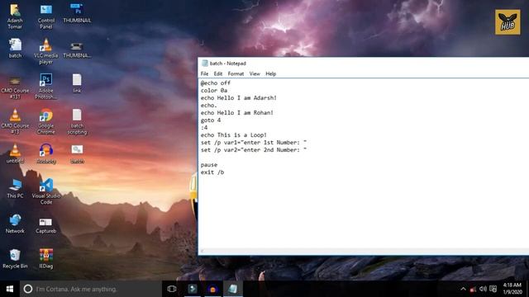Open the first pinned app on the taskbar
This screenshot has height=297, width=529.
(193, 289)
